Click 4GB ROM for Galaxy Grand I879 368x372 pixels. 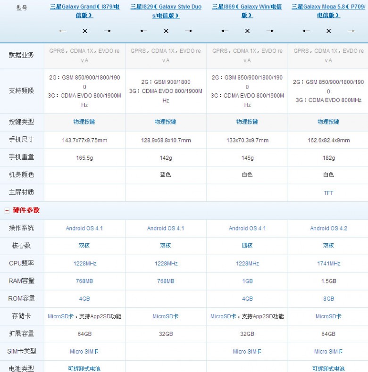click(84, 299)
